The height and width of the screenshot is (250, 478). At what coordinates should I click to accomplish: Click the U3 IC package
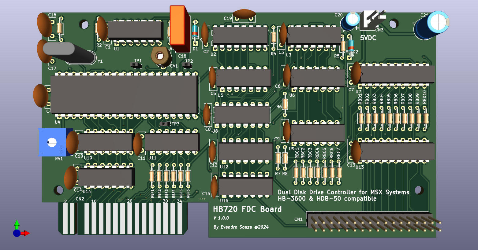[x=314, y=36]
